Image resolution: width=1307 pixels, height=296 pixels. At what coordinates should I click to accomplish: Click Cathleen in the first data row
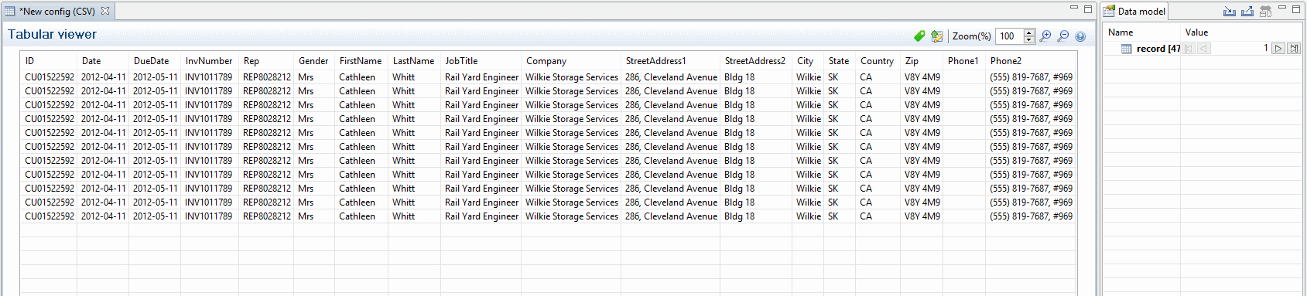coord(357,77)
